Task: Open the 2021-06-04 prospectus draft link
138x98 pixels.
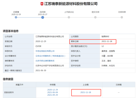Action: click(53, 92)
